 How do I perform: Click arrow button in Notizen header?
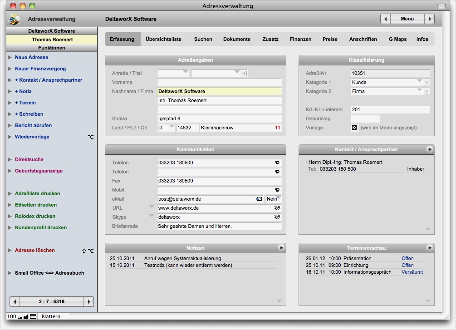(x=281, y=248)
